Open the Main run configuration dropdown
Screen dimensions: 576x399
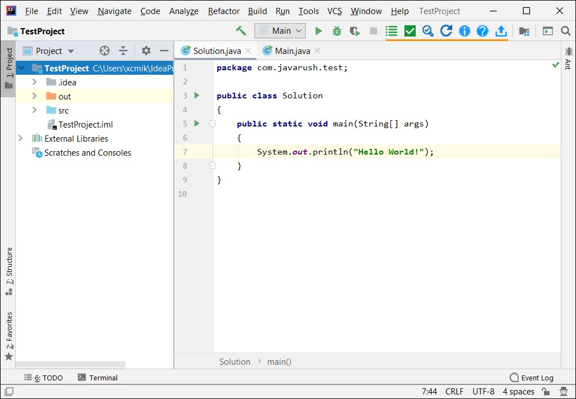pos(280,31)
